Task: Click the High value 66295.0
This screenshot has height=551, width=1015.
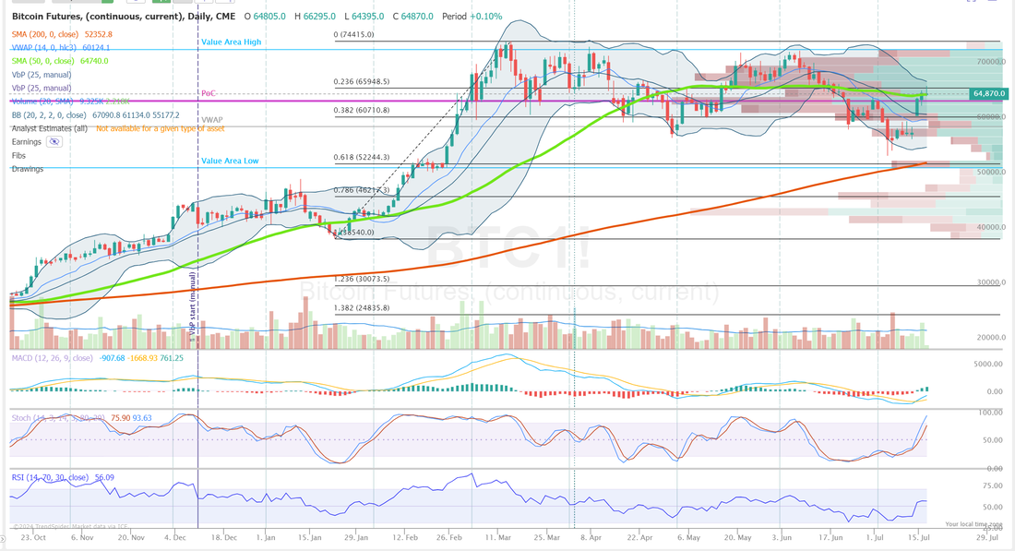Action: pyautogui.click(x=320, y=17)
